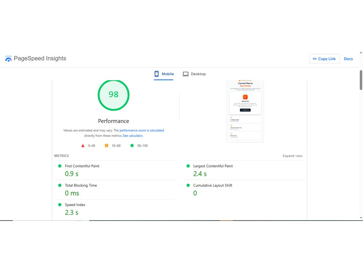The width and height of the screenshot is (363, 272).
Task: Click the mobile page screenshot thumbnail
Action: [245, 111]
